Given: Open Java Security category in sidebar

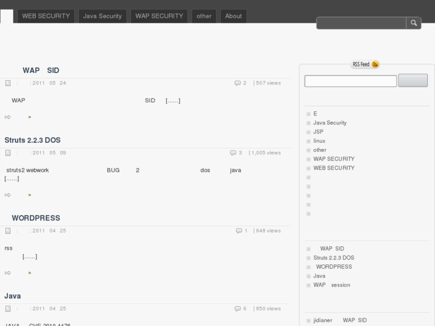Looking at the screenshot, I should [330, 123].
